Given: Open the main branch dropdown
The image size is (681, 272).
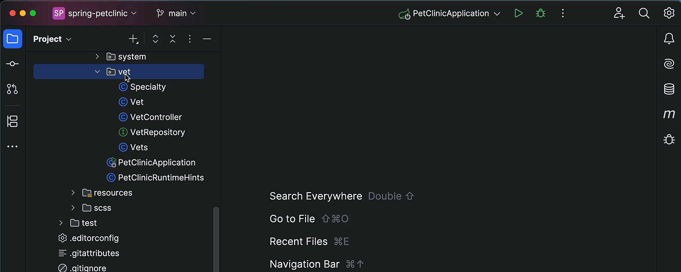Looking at the screenshot, I should point(176,13).
